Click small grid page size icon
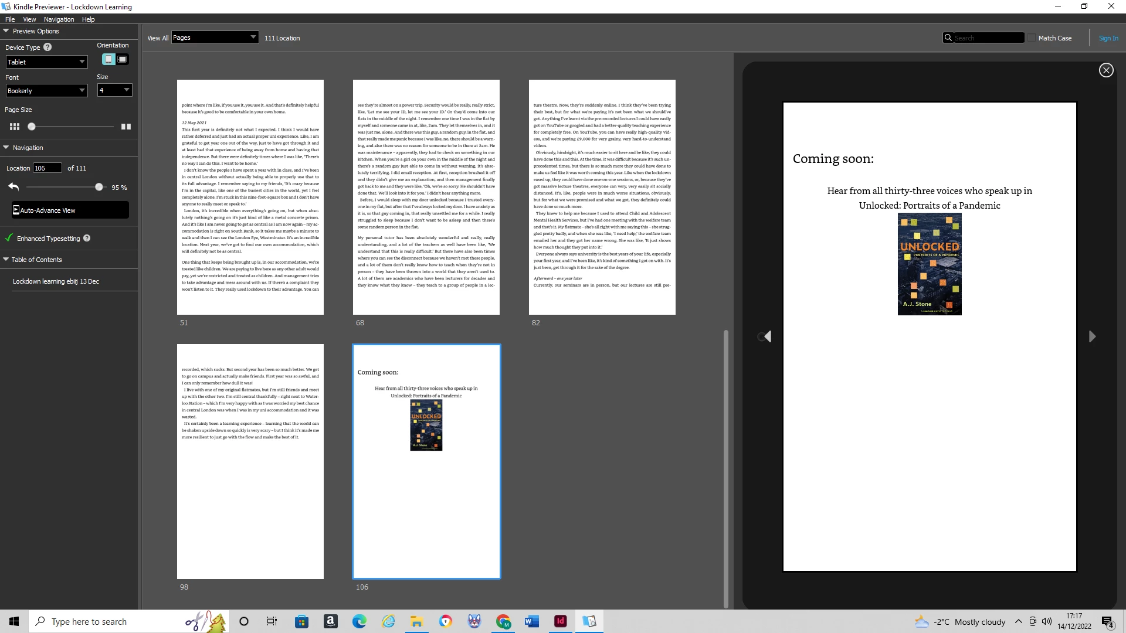Screen dimensions: 1126x633 pos(15,127)
